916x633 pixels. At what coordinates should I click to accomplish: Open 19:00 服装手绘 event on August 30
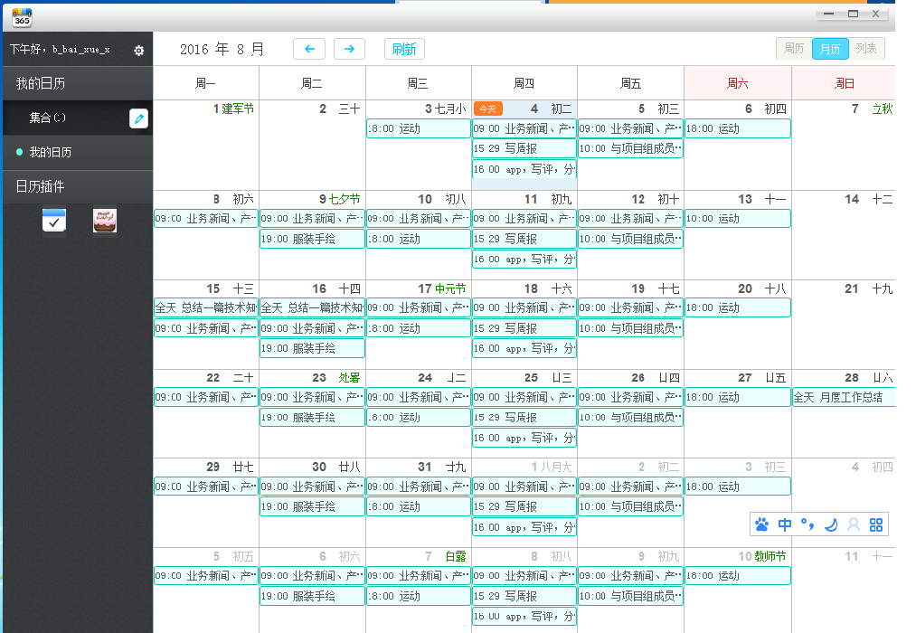click(x=313, y=507)
